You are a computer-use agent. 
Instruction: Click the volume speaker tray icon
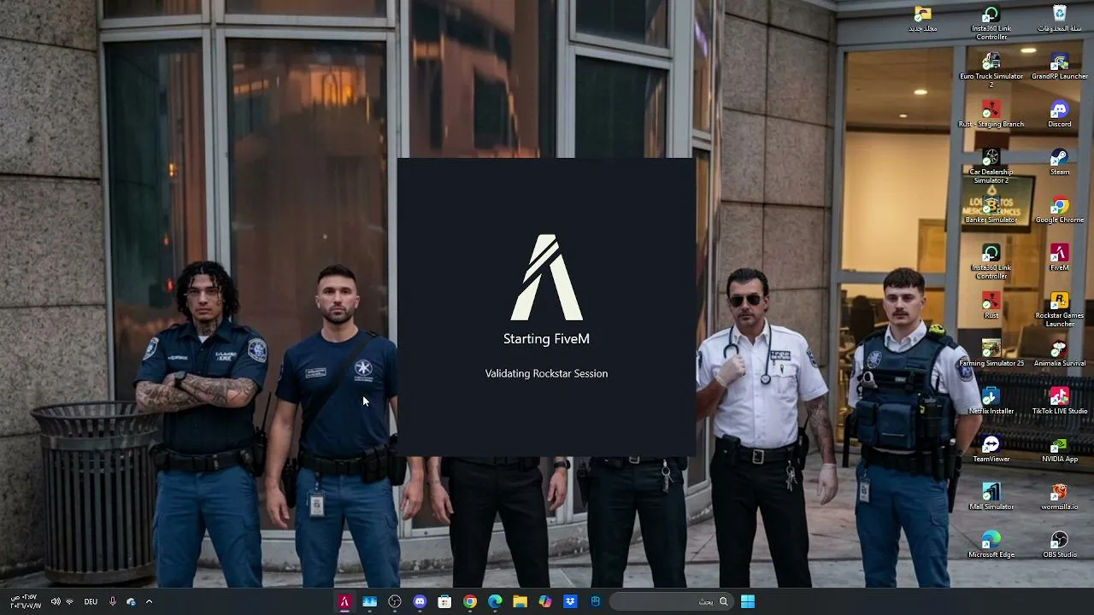point(56,601)
